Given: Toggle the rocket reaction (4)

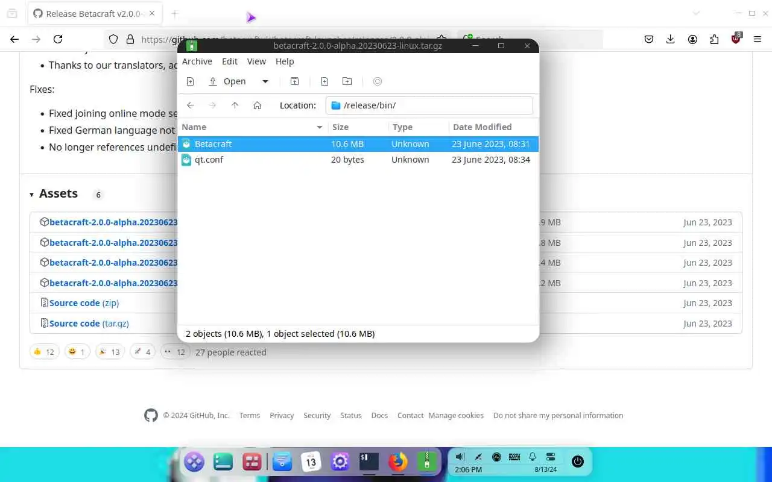Looking at the screenshot, I should click(143, 352).
